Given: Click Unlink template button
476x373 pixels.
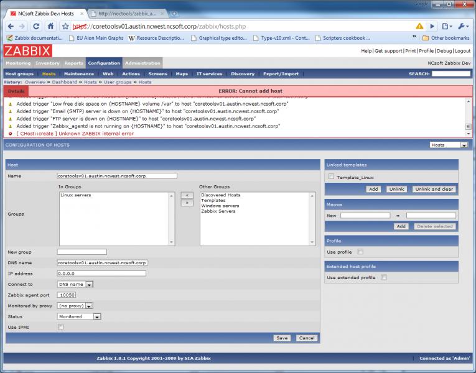Looking at the screenshot, I should pyautogui.click(x=396, y=189).
